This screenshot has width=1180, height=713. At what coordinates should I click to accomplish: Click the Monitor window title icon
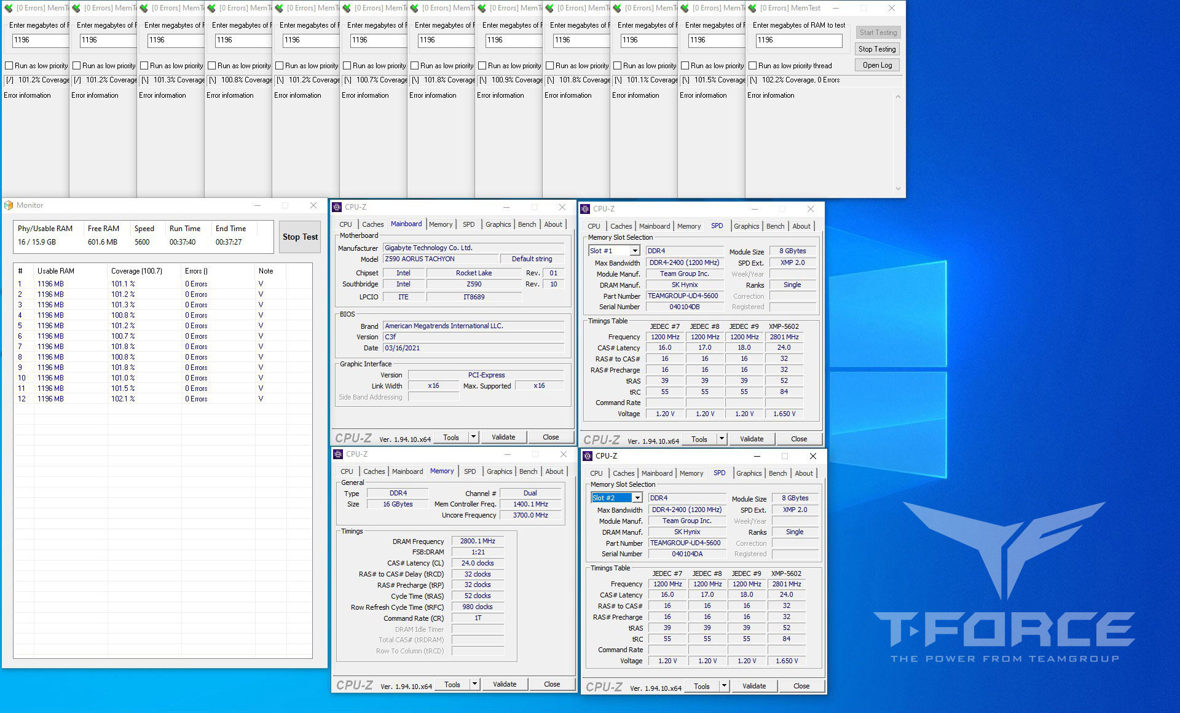(x=9, y=205)
